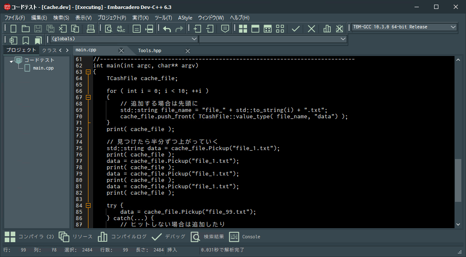Print the current source file
Screen dimensions: 466x257
tap(90, 28)
